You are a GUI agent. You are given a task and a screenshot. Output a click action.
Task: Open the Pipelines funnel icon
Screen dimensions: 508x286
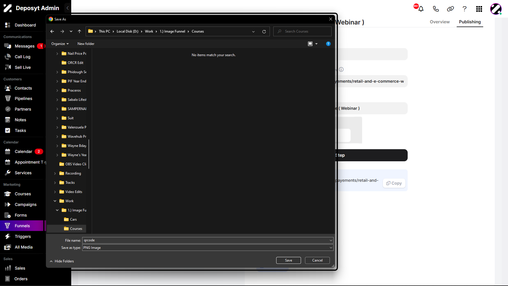pyautogui.click(x=8, y=99)
